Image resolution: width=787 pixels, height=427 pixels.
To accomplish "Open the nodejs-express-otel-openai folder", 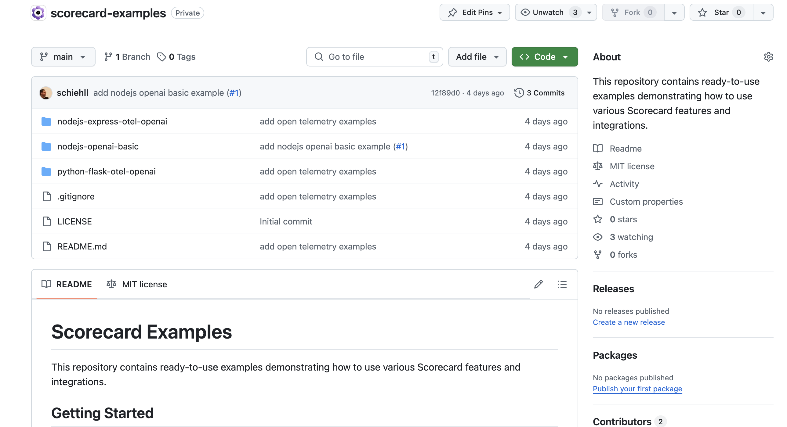I will point(112,121).
